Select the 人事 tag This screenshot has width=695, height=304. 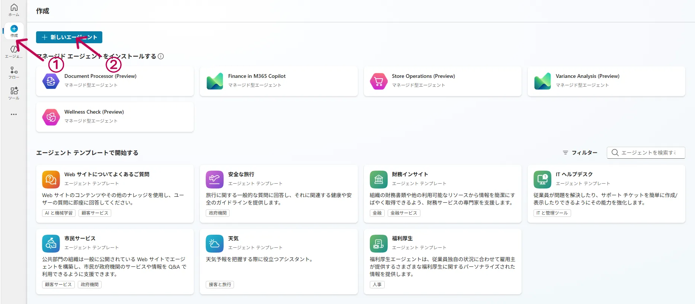pyautogui.click(x=377, y=285)
